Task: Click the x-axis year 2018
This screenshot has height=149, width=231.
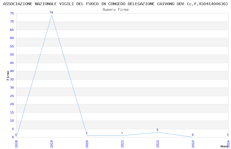Action: 16,144
